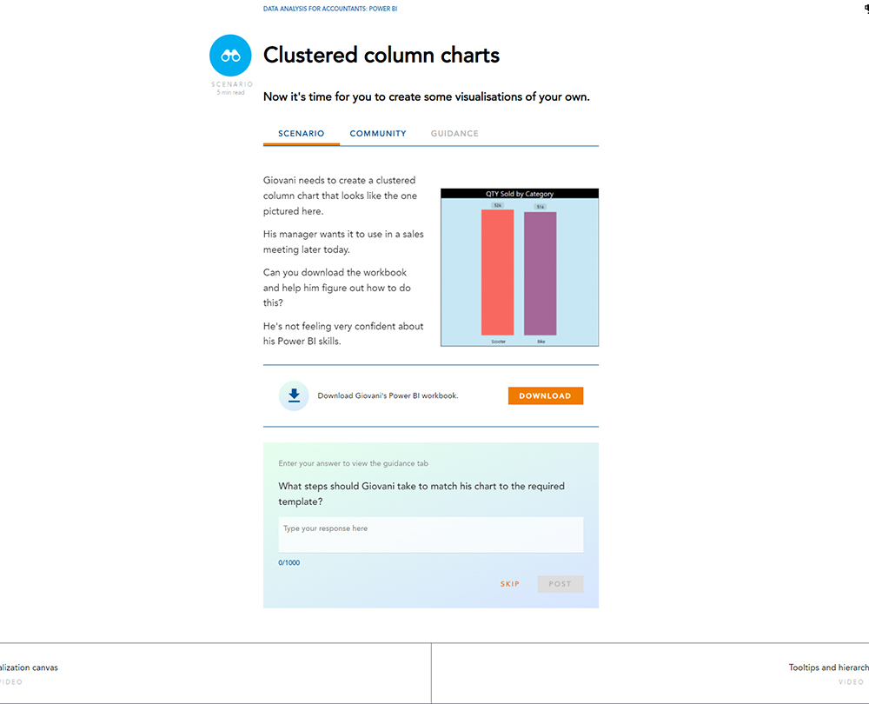Screen dimensions: 869x704
Task: Open the GUIDANCE tab
Action: coord(454,134)
